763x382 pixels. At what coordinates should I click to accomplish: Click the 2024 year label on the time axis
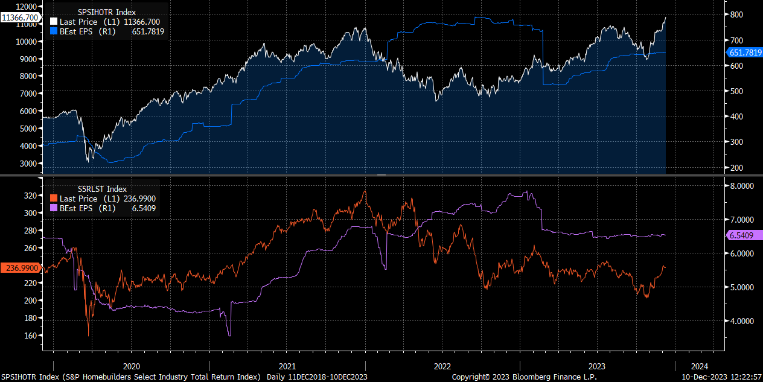point(698,366)
